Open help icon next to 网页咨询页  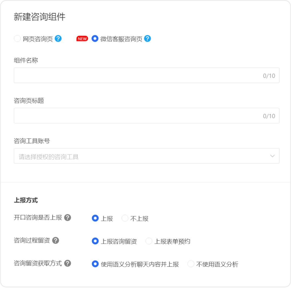tap(58, 39)
